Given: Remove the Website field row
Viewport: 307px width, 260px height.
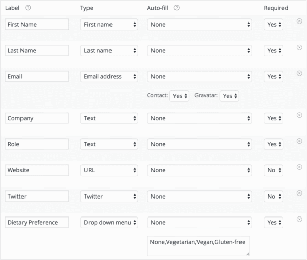Looking at the screenshot, I should coord(299,167).
